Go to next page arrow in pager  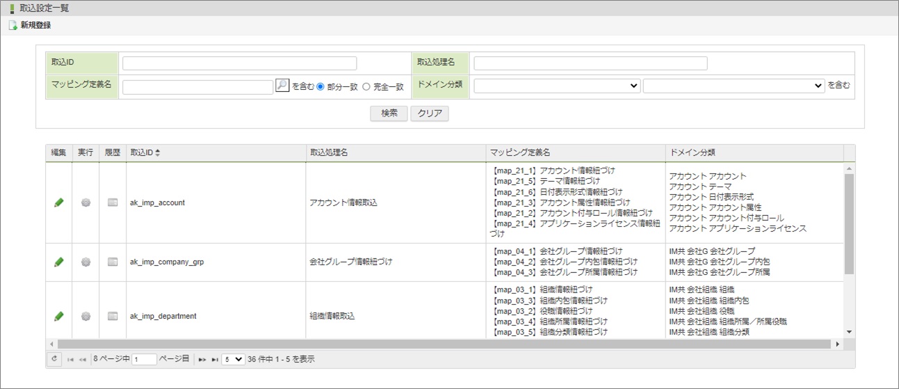click(202, 360)
